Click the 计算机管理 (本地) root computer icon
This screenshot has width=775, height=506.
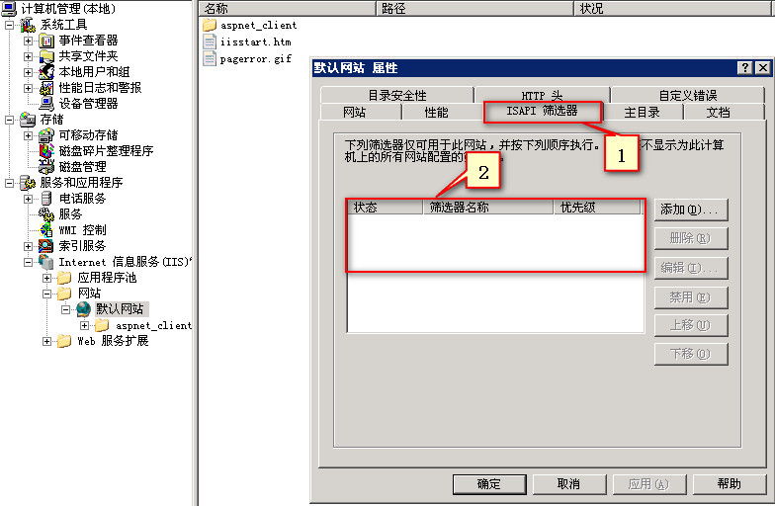coord(10,8)
